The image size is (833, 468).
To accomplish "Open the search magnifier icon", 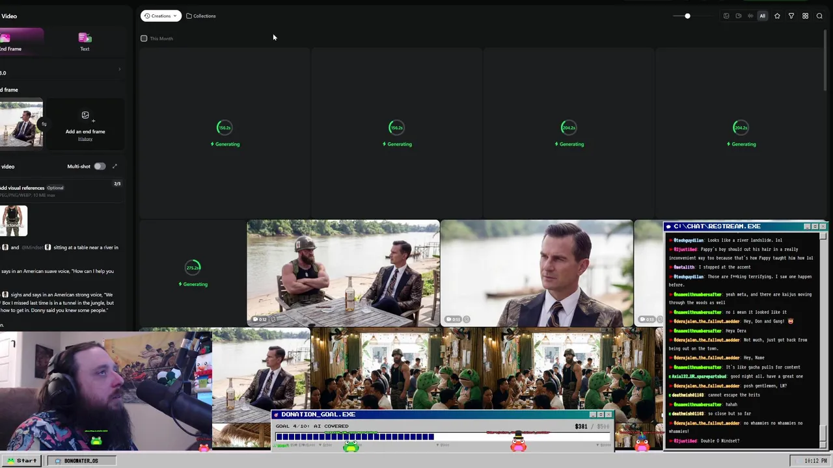I will (819, 16).
